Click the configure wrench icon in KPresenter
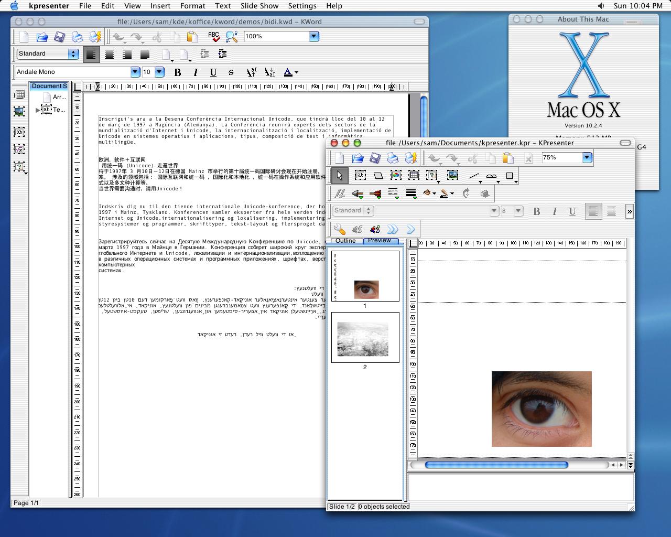This screenshot has height=537, width=671. 339,229
